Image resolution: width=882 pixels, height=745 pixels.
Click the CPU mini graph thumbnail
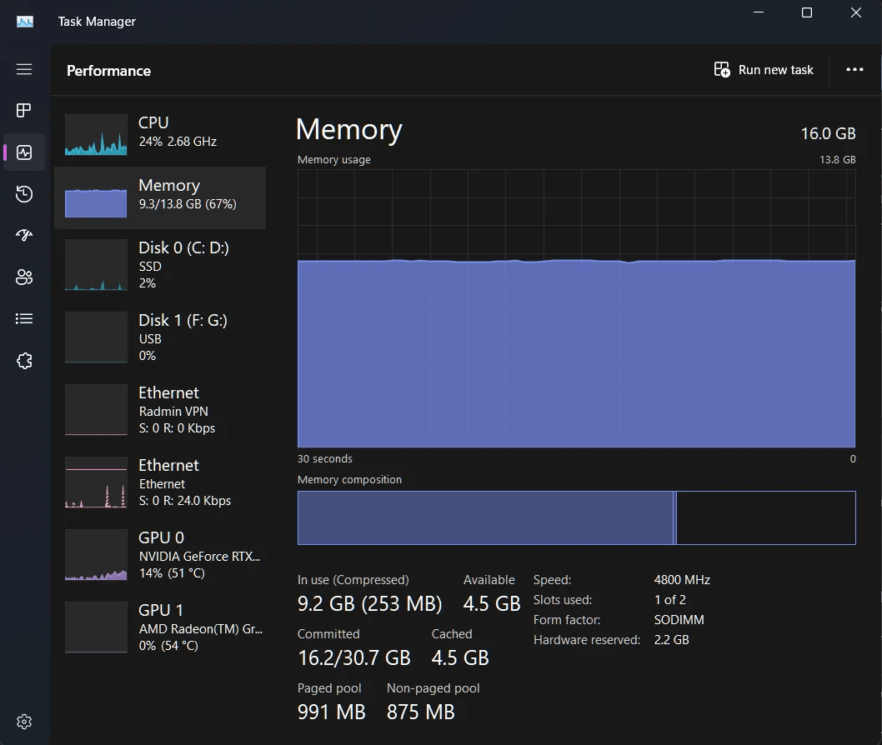point(96,135)
